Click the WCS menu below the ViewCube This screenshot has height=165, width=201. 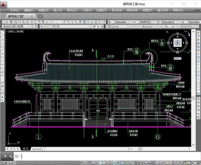[178, 58]
